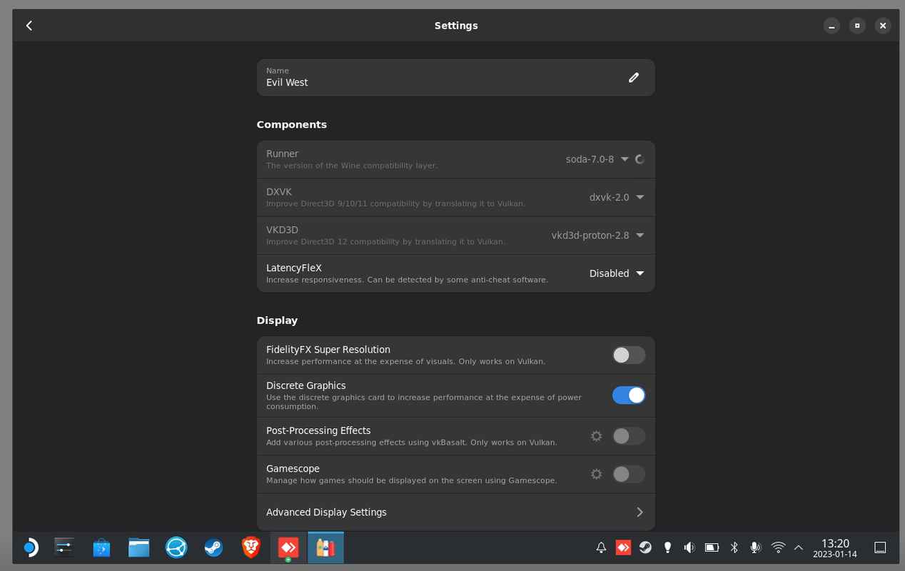The image size is (905, 571).
Task: Switch to the red AnyDesk taskbar app
Action: pyautogui.click(x=288, y=547)
